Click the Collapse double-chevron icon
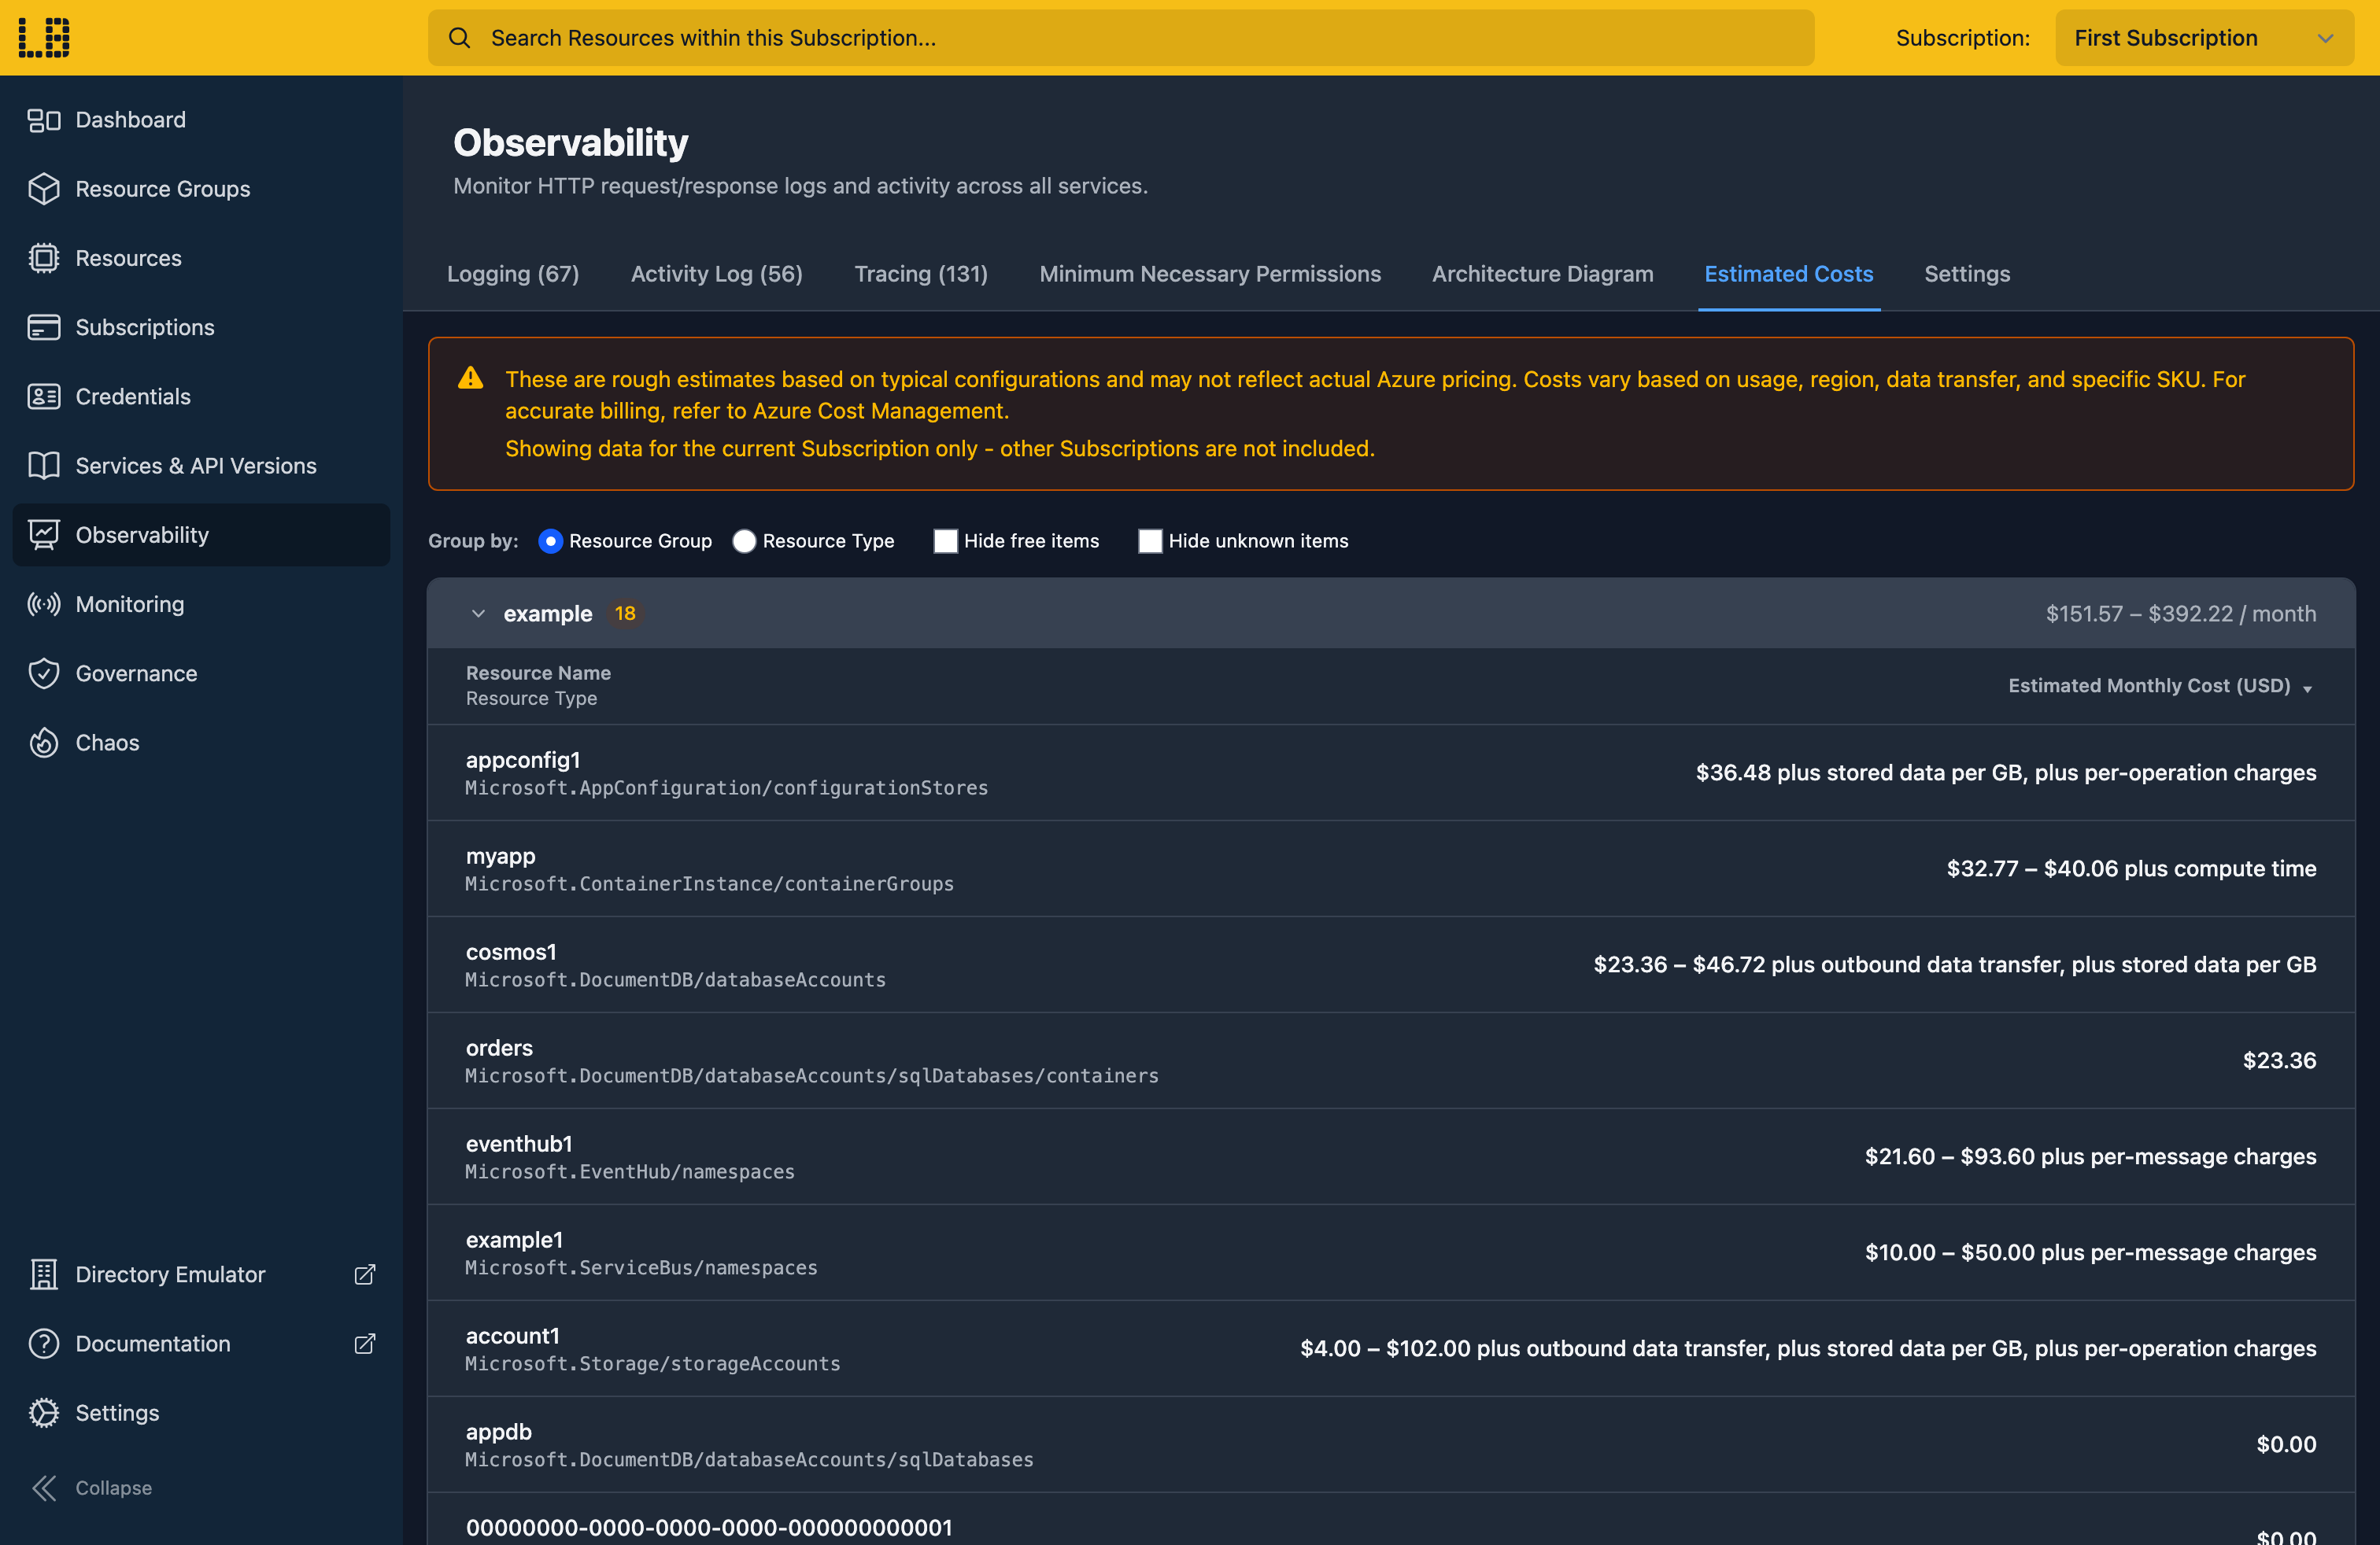 (44, 1488)
